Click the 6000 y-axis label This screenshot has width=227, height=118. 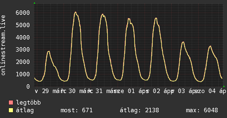tap(23, 13)
